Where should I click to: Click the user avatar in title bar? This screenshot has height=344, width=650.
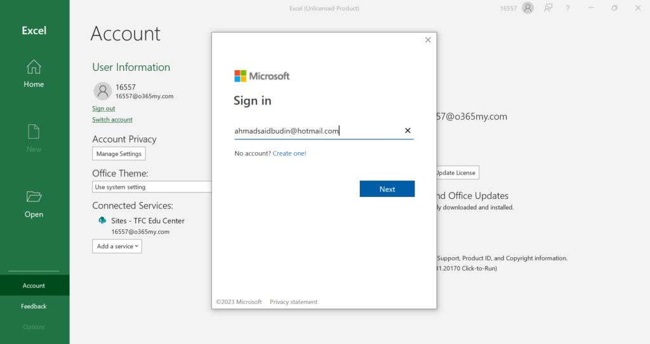pos(527,8)
